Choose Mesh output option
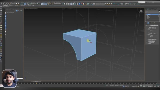 pyautogui.click(x=150, y=37)
